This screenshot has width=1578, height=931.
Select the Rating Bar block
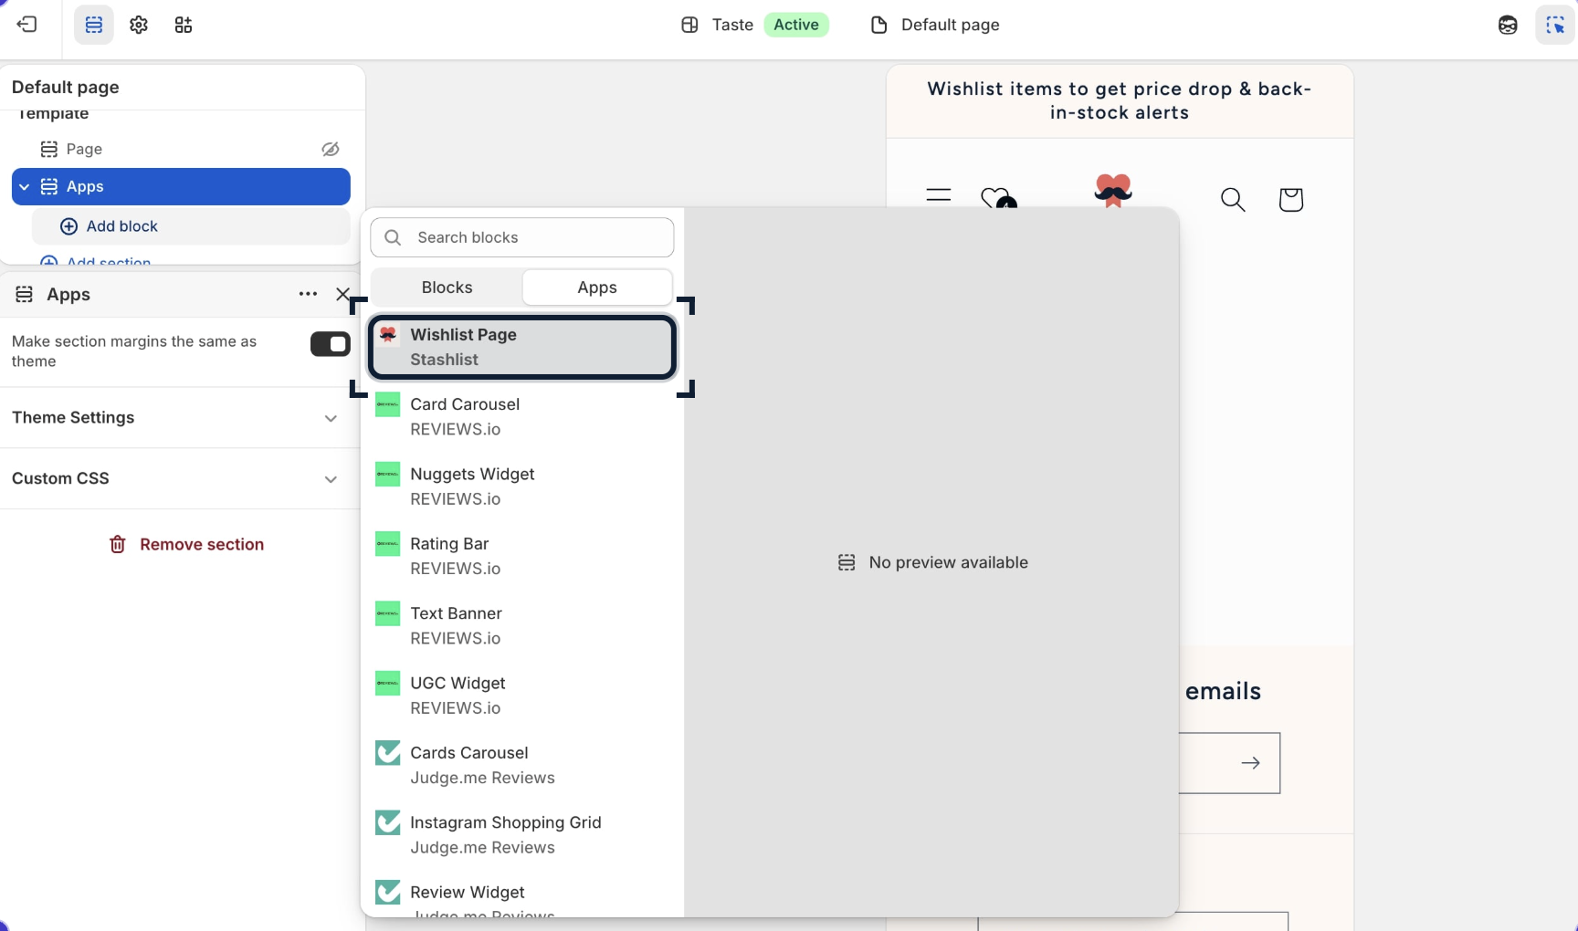[522, 556]
